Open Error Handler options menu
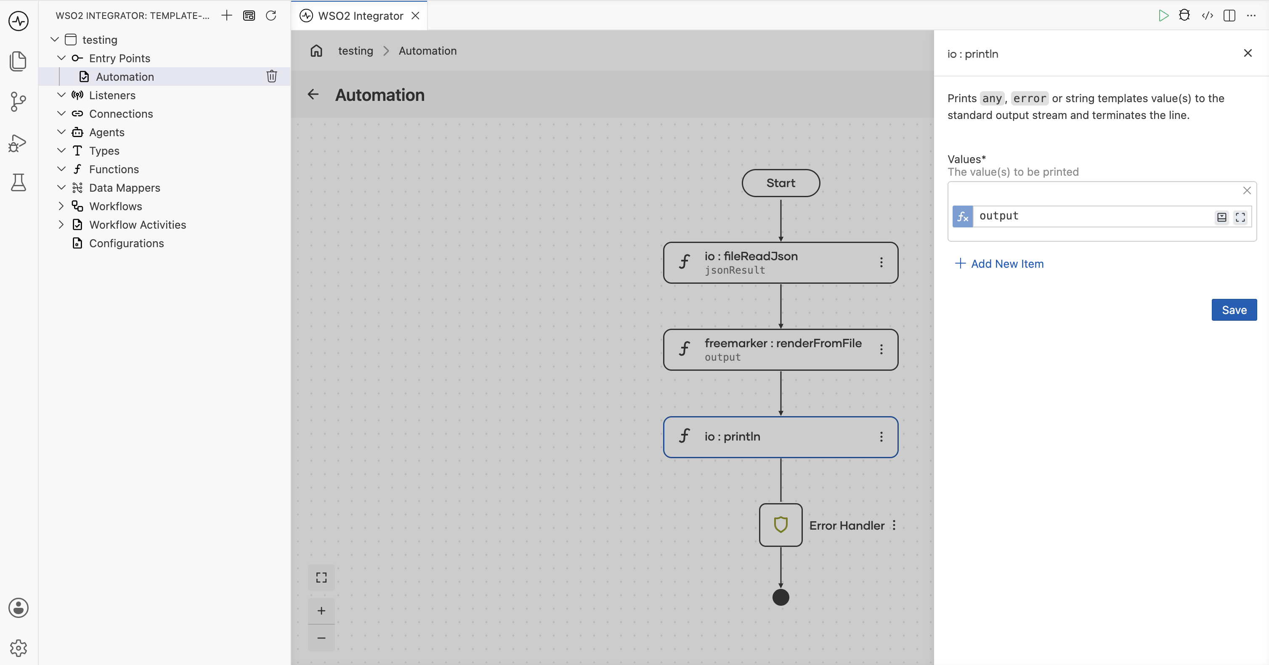The image size is (1269, 665). point(894,525)
